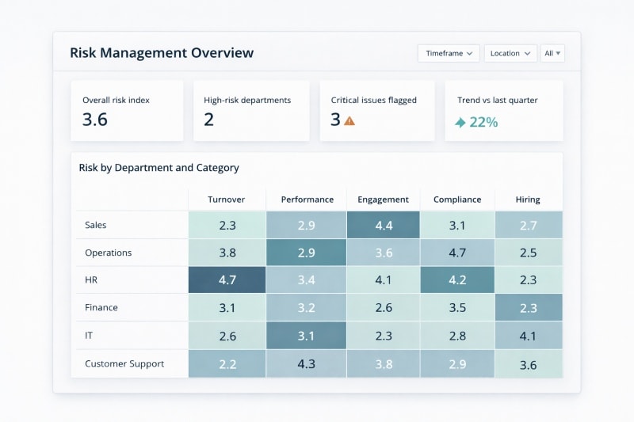Click Finance Performance cell 3.2

coord(306,308)
